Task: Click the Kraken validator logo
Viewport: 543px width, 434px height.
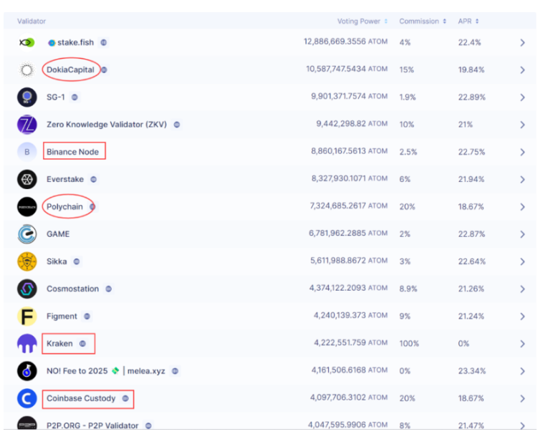Action: [27, 344]
